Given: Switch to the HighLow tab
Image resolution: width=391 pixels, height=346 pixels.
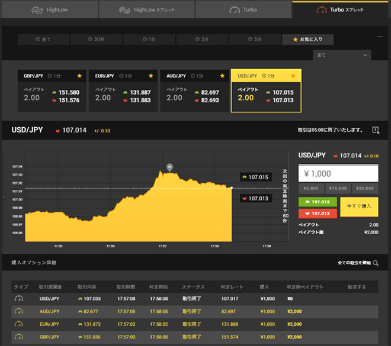Looking at the screenshot, I should (x=50, y=9).
